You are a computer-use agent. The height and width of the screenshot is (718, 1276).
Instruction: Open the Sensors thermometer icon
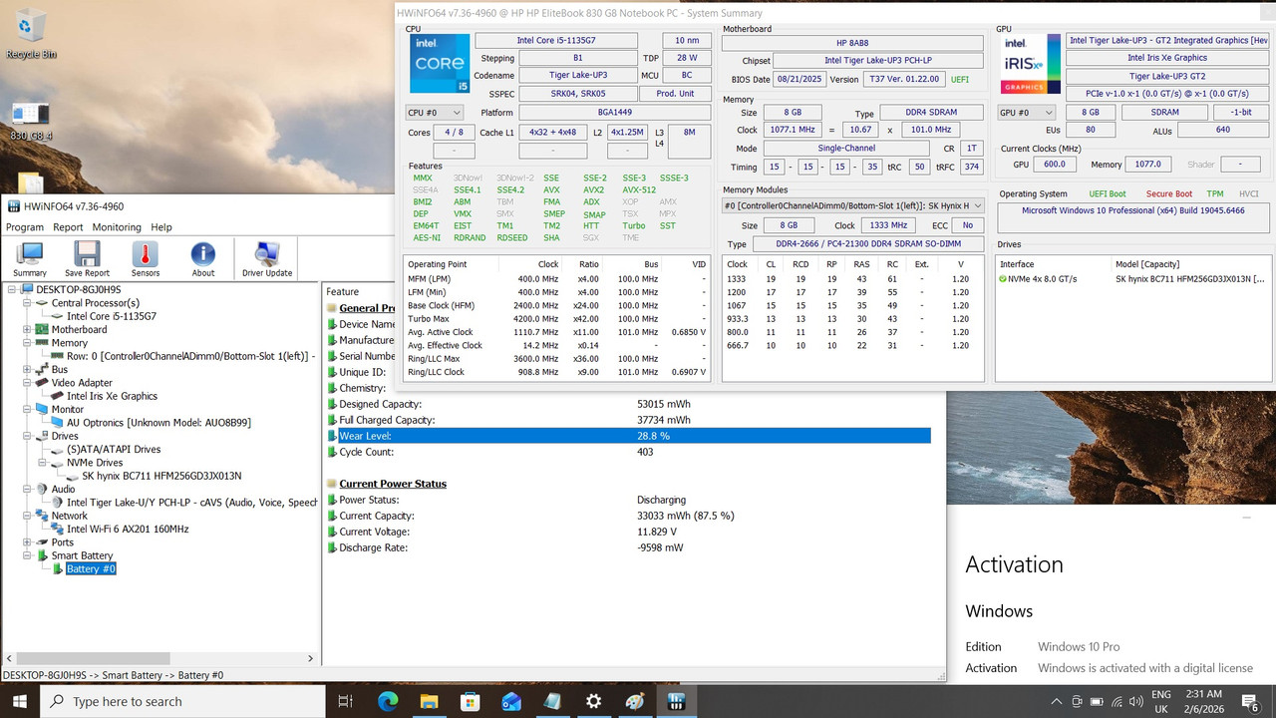(146, 259)
